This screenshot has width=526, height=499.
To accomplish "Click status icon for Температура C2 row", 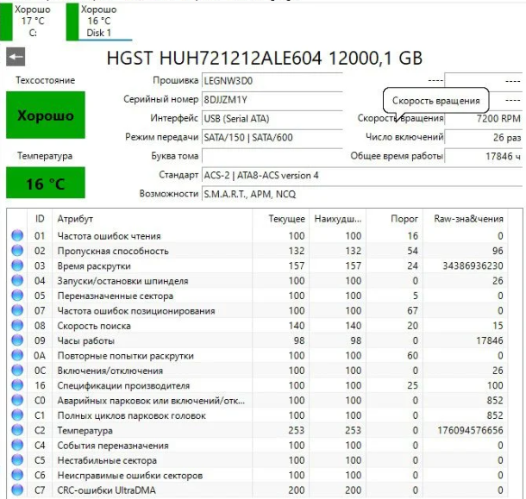I will coord(17,430).
